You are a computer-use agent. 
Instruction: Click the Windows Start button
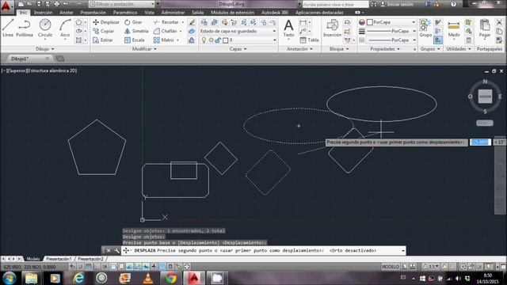tap(10, 278)
